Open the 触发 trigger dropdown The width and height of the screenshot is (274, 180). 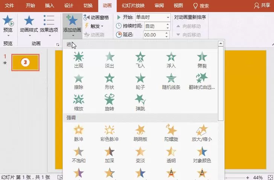coord(94,26)
